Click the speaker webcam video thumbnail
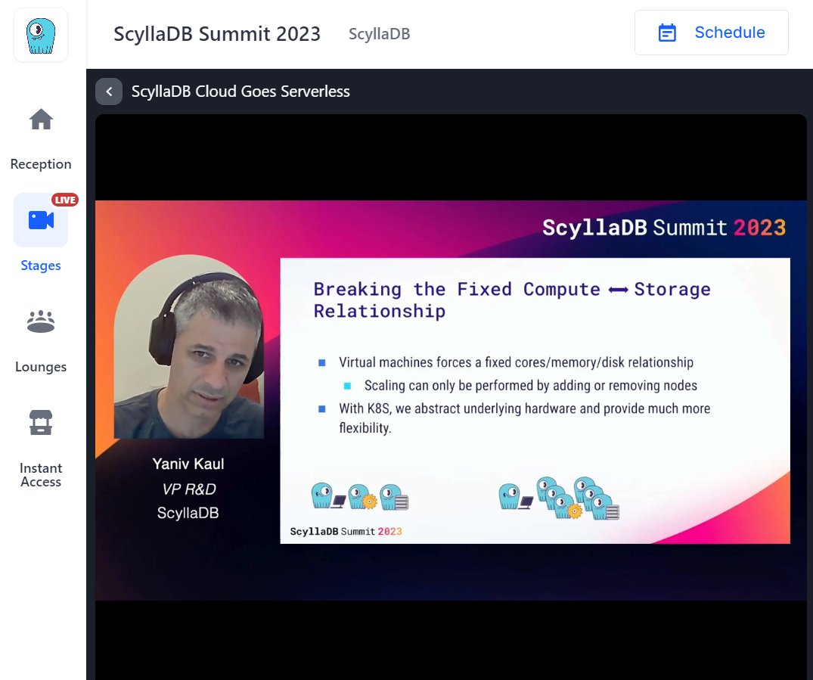 pyautogui.click(x=189, y=346)
